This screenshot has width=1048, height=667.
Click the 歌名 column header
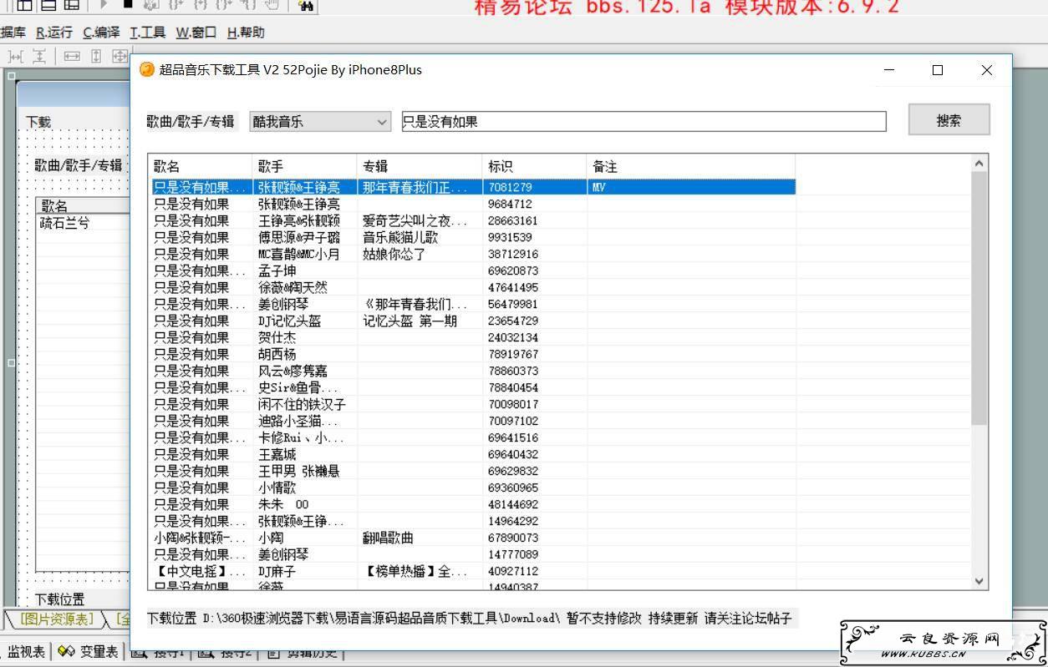201,167
